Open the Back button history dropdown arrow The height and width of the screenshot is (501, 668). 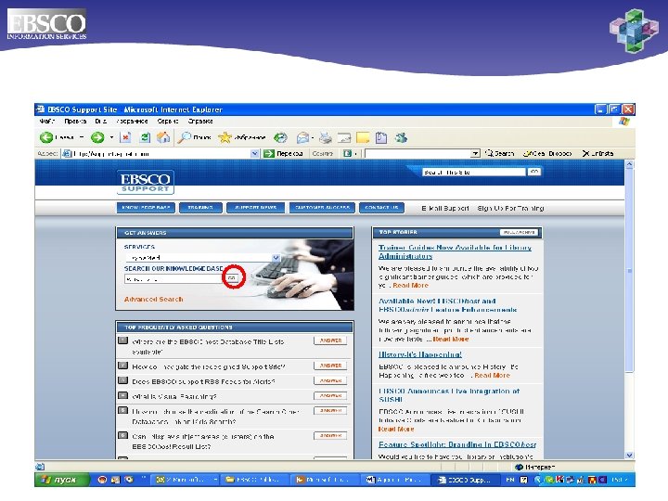(82, 137)
